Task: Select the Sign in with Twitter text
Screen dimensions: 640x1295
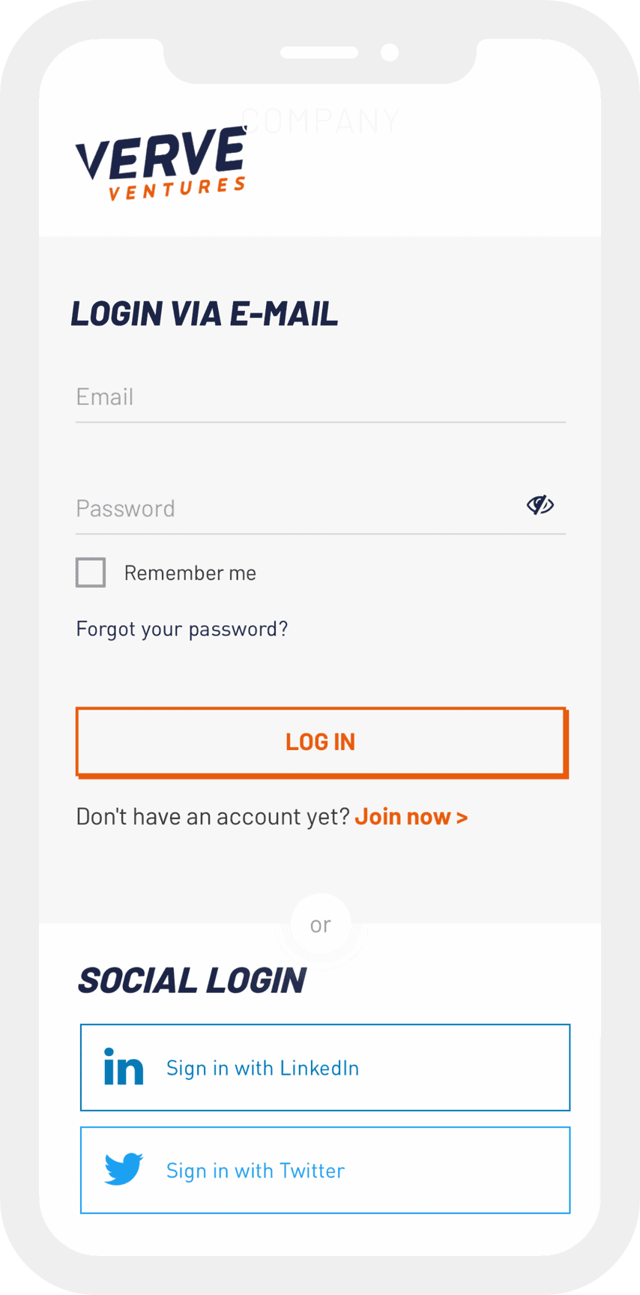Action: pos(256,1171)
